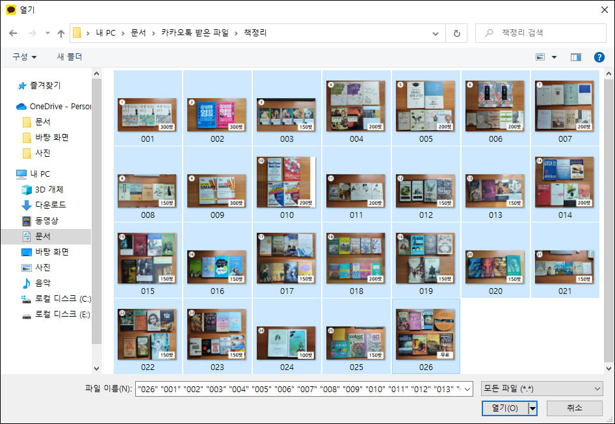Open the 모든 파일 (*.*) filter dropdown
The height and width of the screenshot is (424, 615).
[x=542, y=389]
